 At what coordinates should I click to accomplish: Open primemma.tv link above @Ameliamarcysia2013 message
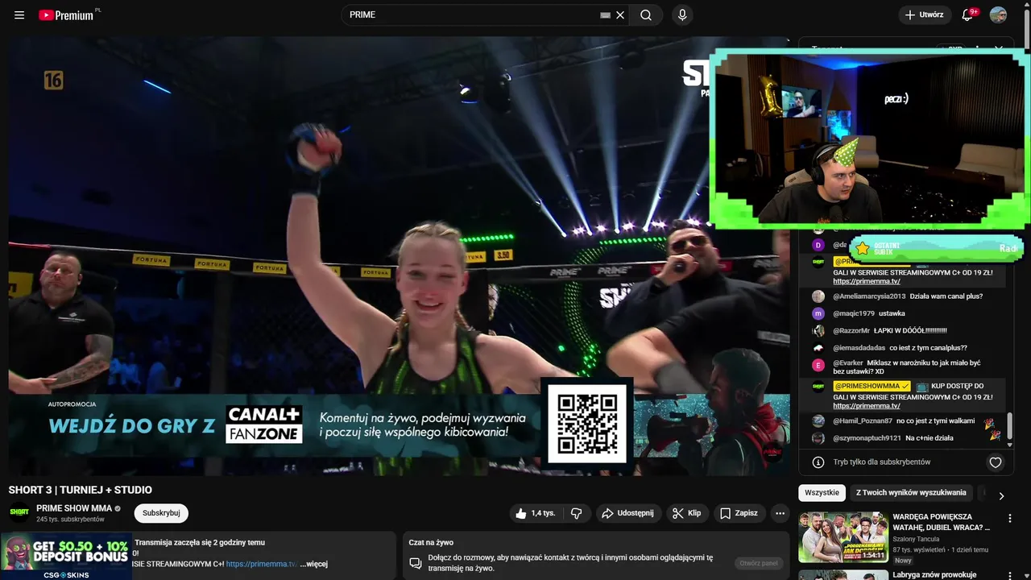click(x=867, y=281)
